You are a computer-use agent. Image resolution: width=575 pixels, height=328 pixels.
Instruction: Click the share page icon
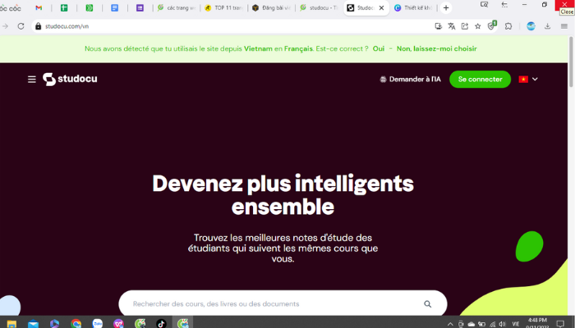pos(465,26)
